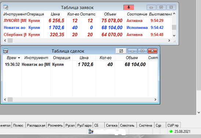Maximize the Таблица сделок window

point(142,51)
